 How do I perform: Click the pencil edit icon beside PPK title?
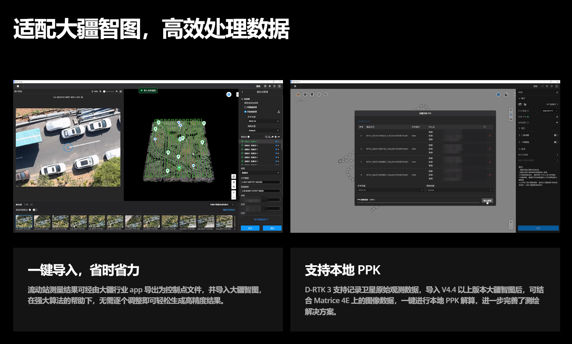(x=557, y=92)
